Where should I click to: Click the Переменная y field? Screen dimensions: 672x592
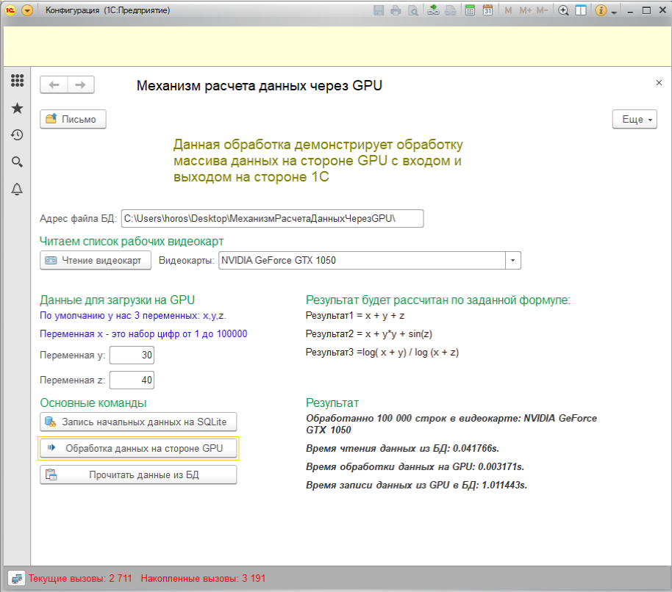132,355
